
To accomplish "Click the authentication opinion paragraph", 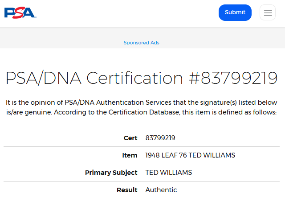I will [142, 107].
